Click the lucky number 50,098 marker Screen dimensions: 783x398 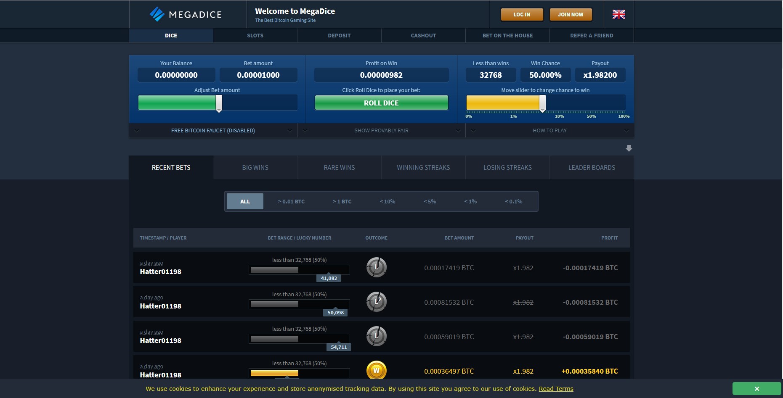(x=335, y=313)
